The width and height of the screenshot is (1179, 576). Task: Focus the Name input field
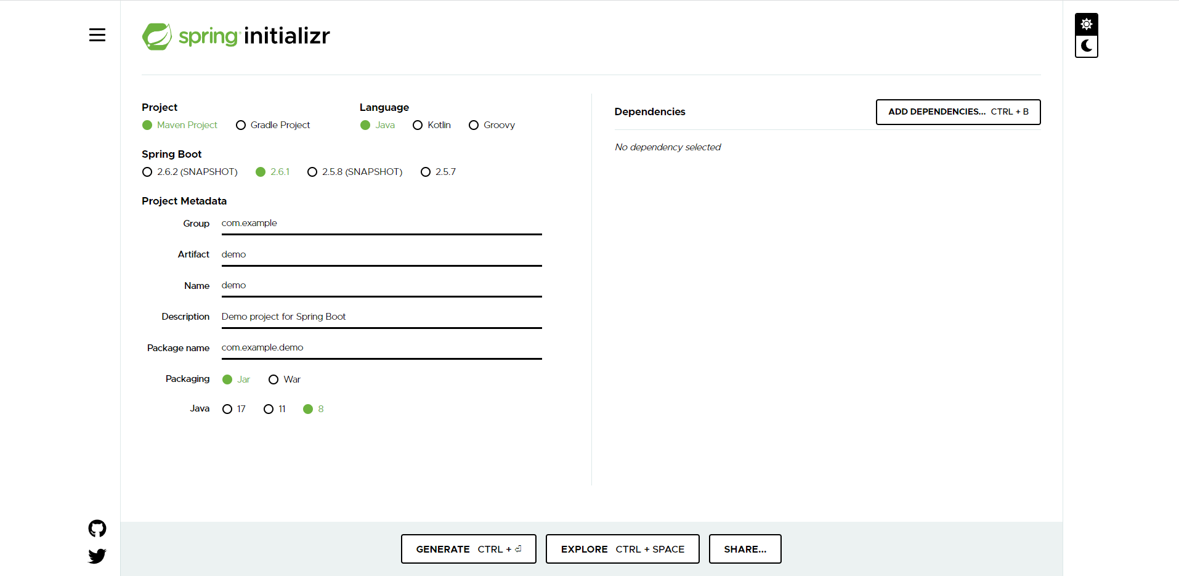tap(382, 286)
